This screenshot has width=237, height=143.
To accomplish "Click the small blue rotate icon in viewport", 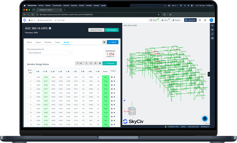I will tap(125, 100).
